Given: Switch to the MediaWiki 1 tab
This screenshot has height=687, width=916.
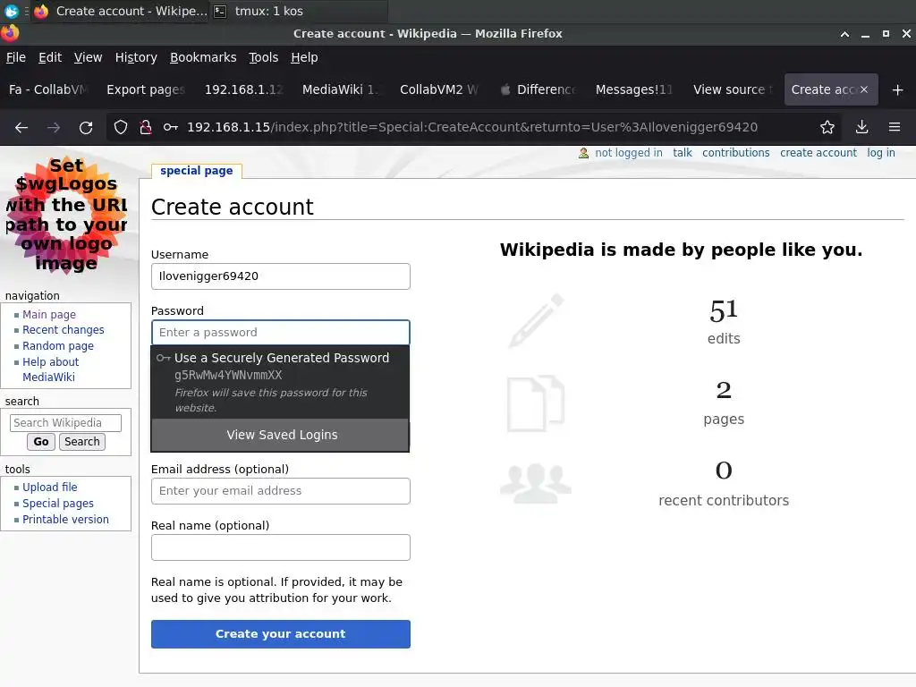Looking at the screenshot, I should coord(341,89).
